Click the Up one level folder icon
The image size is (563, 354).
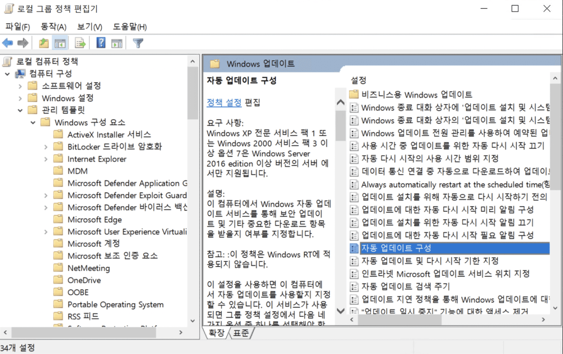coord(44,43)
